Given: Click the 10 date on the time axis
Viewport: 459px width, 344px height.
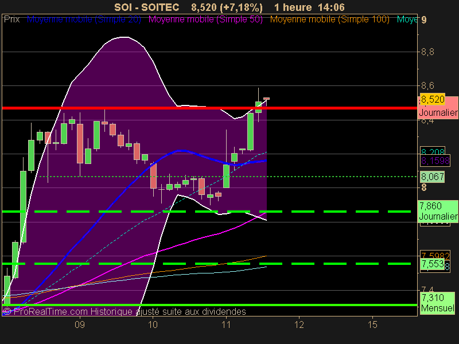Looking at the screenshot, I should (153, 325).
